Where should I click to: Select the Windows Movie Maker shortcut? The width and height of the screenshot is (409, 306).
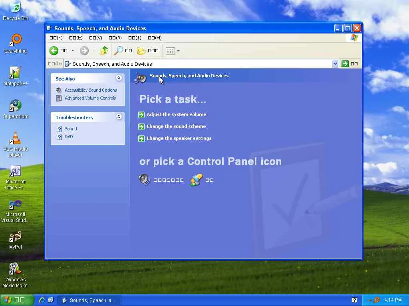point(16,275)
